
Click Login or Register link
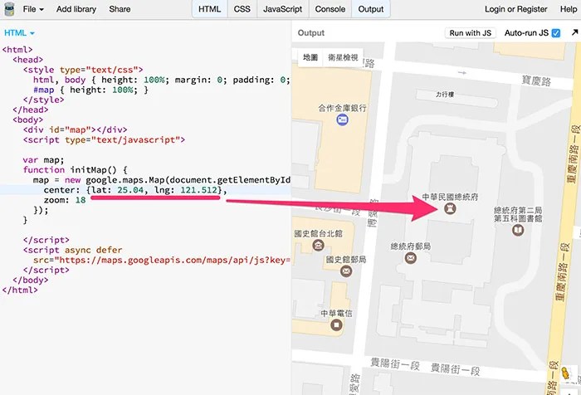click(x=515, y=9)
